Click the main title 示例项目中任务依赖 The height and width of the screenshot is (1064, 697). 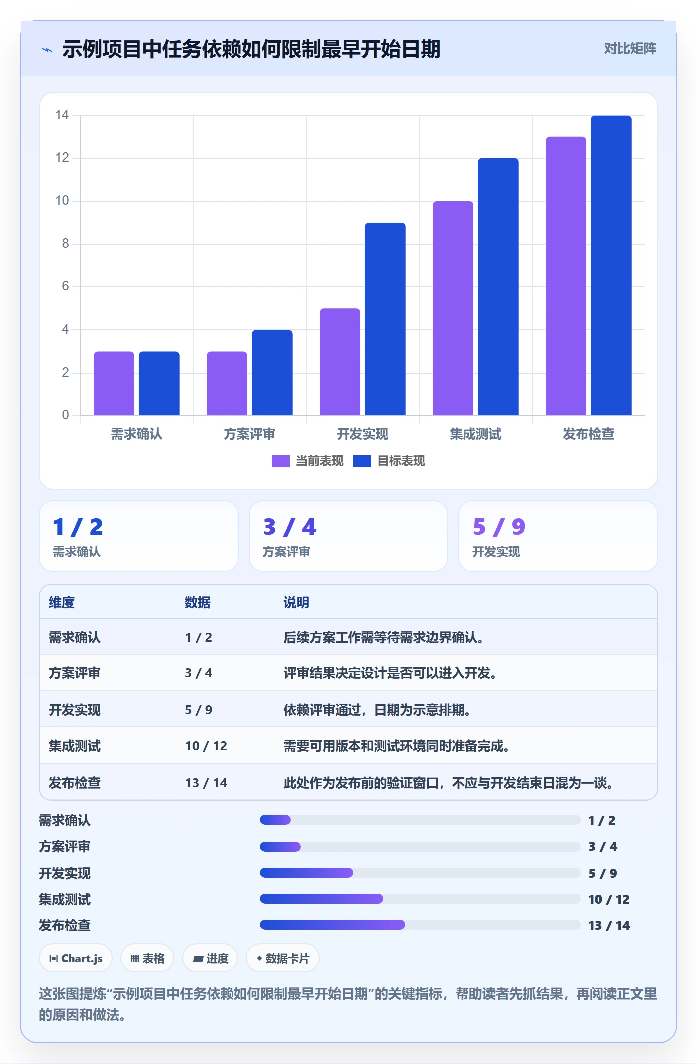[x=251, y=49]
